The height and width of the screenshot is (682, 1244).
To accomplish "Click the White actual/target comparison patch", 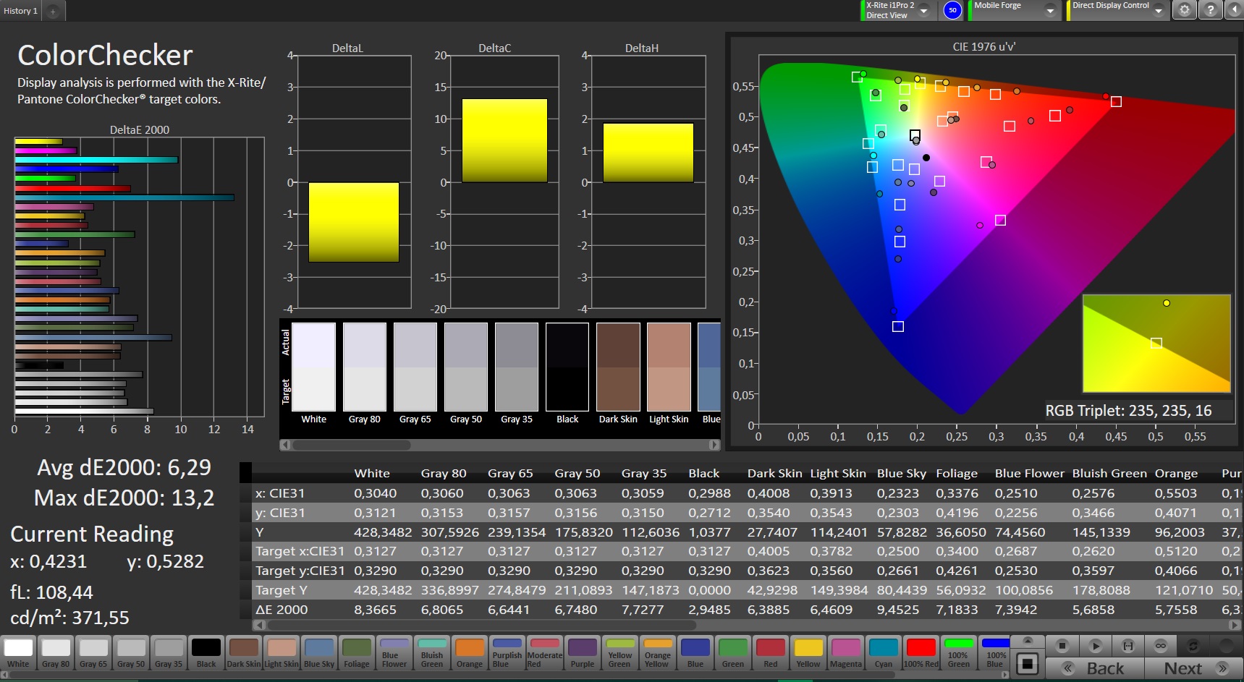I will click(313, 367).
